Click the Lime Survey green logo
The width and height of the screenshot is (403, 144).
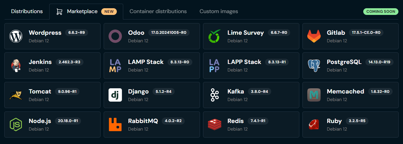215,36
